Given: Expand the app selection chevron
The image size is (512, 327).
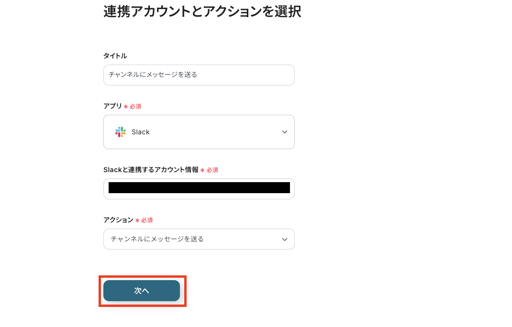Looking at the screenshot, I should 285,132.
